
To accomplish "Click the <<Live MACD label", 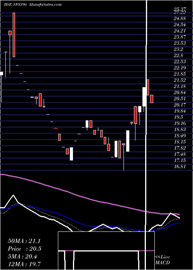I will [x=163, y=260].
